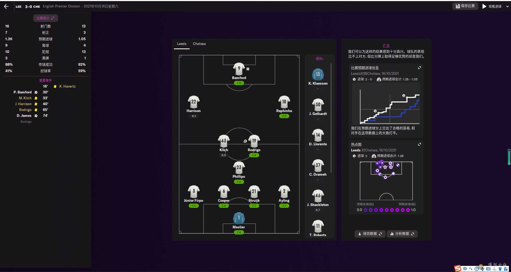Screen dimensions: 511x272
Task: Select Rodrigo's number 19 shirt icon
Action: [254, 141]
